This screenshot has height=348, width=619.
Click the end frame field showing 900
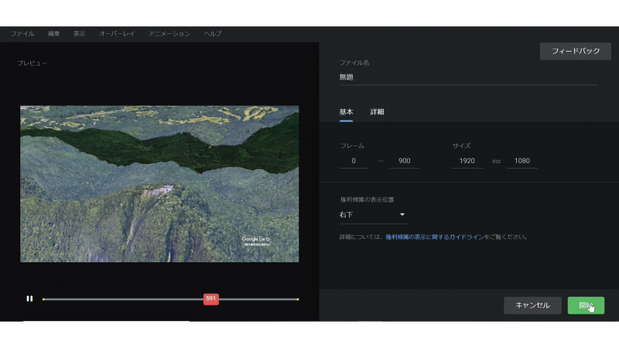click(x=404, y=161)
